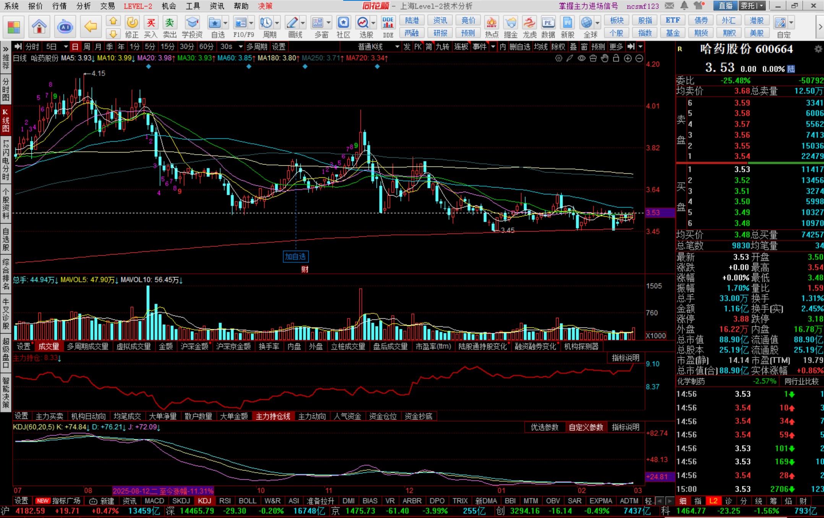Screen dimensions: 824x518
Task: Open the 分析 menu
Action: 83,6
